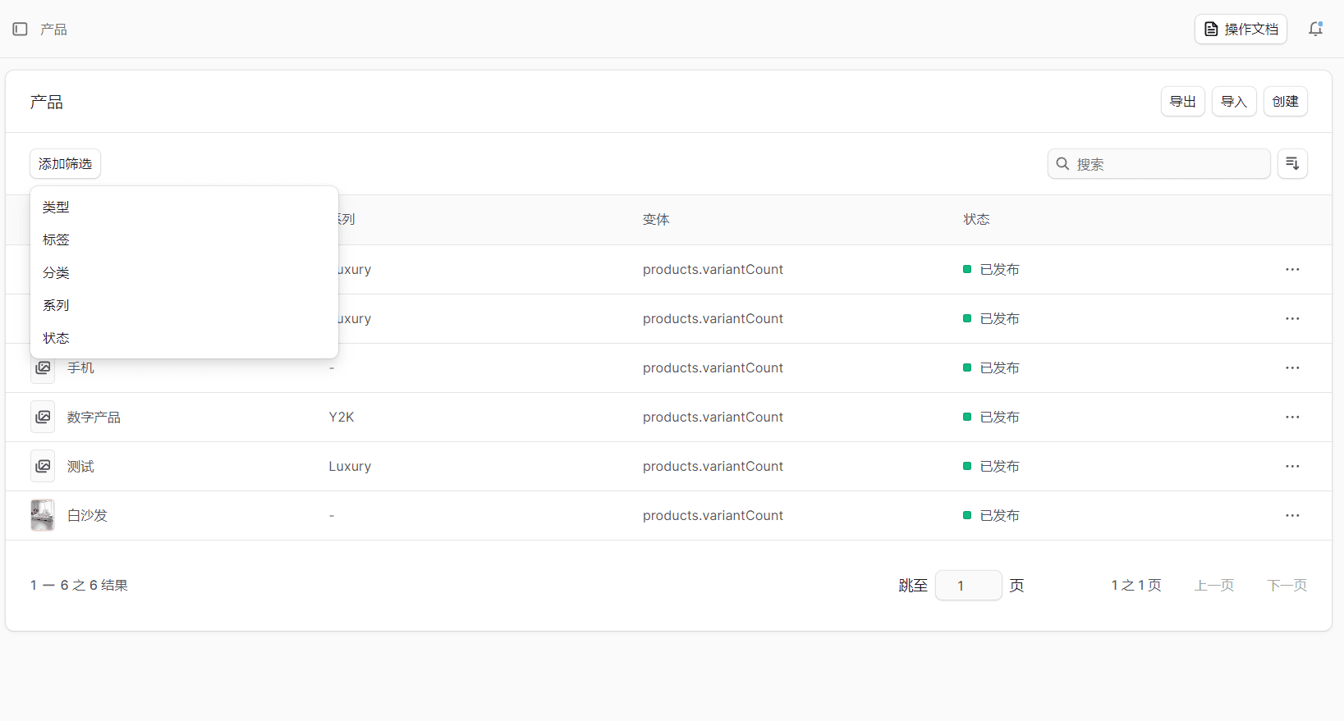1344x721 pixels.
Task: Open actions menu for 测试 row
Action: [x=1292, y=467]
